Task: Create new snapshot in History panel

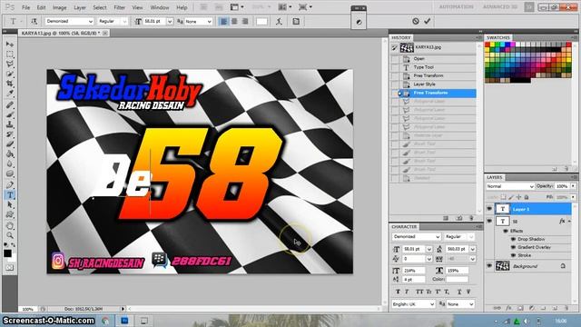Action: 459,218
